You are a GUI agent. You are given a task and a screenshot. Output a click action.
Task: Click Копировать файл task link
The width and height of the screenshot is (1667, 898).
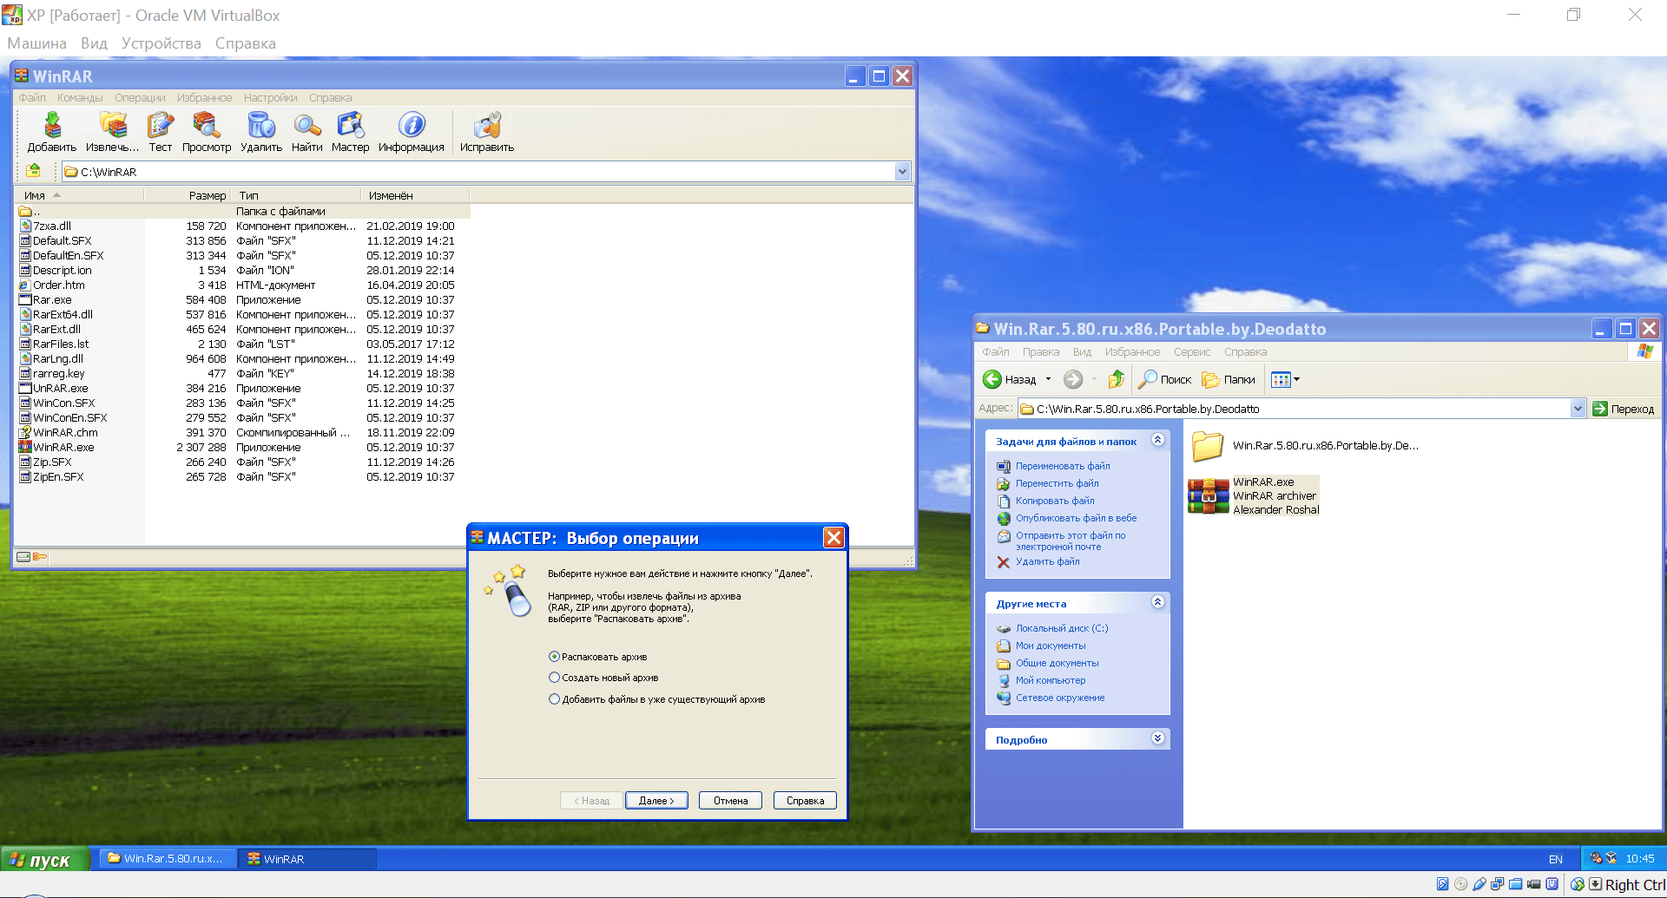click(x=1055, y=501)
